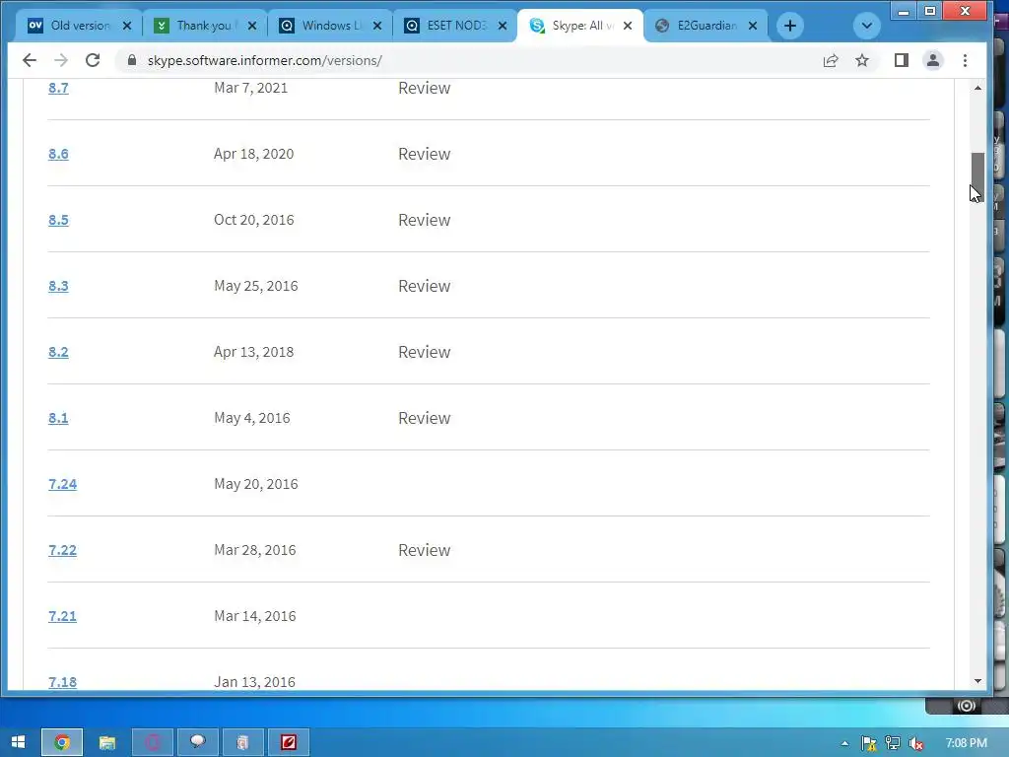Click the Action Center flag icon
Viewport: 1009px width, 757px height.
point(869,743)
